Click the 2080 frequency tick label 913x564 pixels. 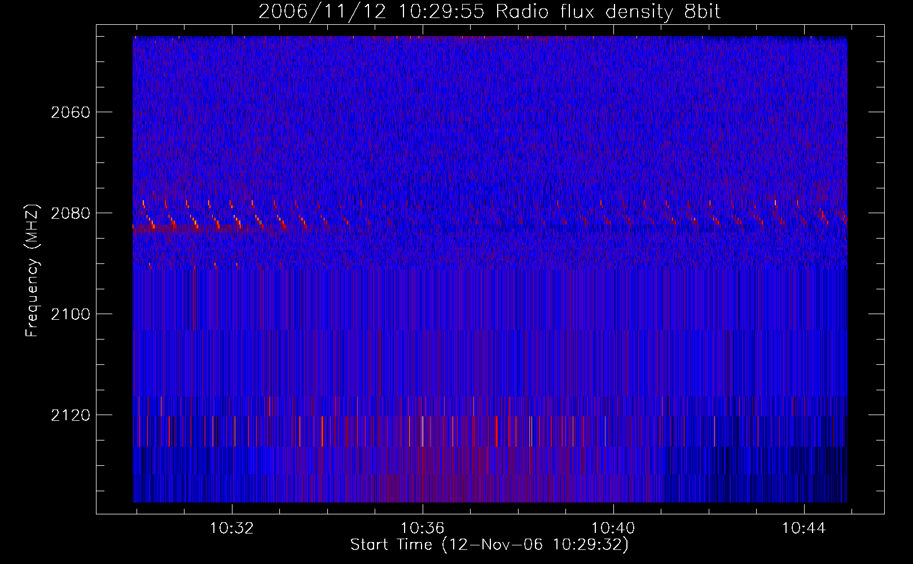[x=71, y=213]
